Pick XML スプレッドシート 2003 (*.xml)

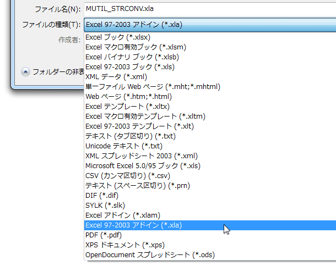pyautogui.click(x=210, y=156)
